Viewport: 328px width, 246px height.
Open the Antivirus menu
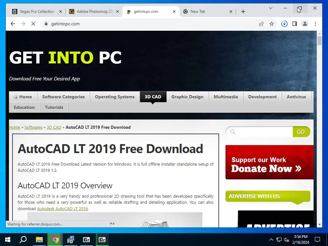coord(296,97)
